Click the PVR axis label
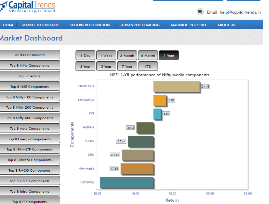 tap(92, 113)
